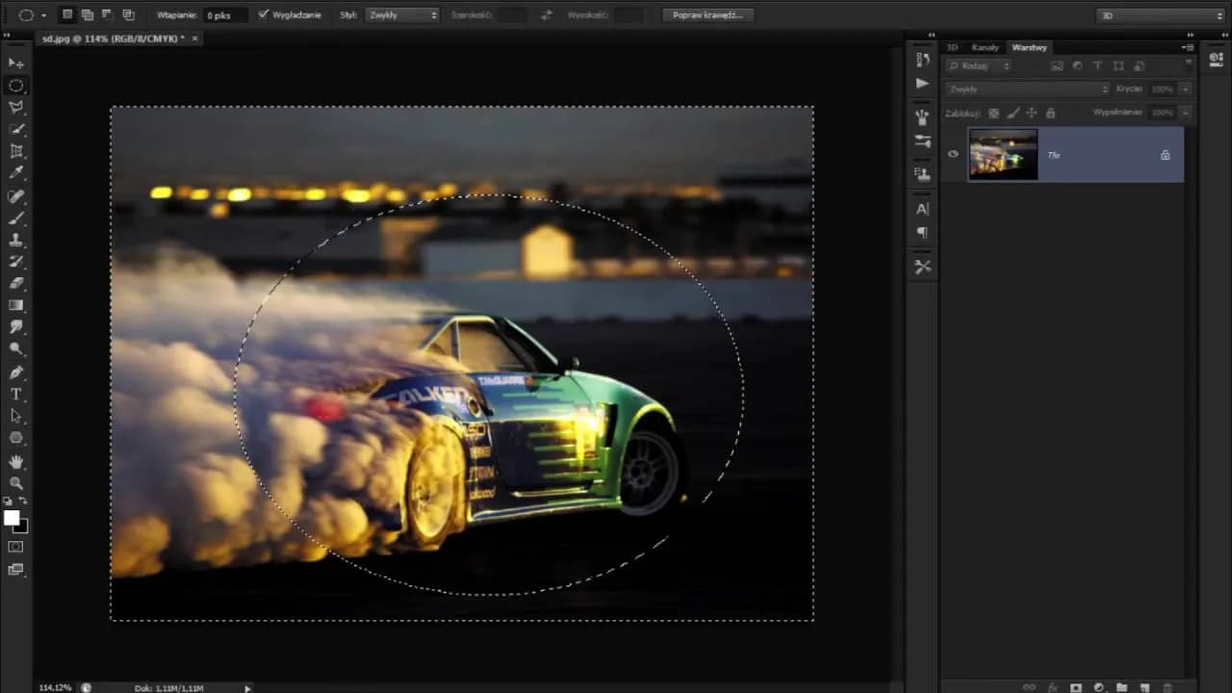Open the Character panel via the A icon

(x=922, y=208)
